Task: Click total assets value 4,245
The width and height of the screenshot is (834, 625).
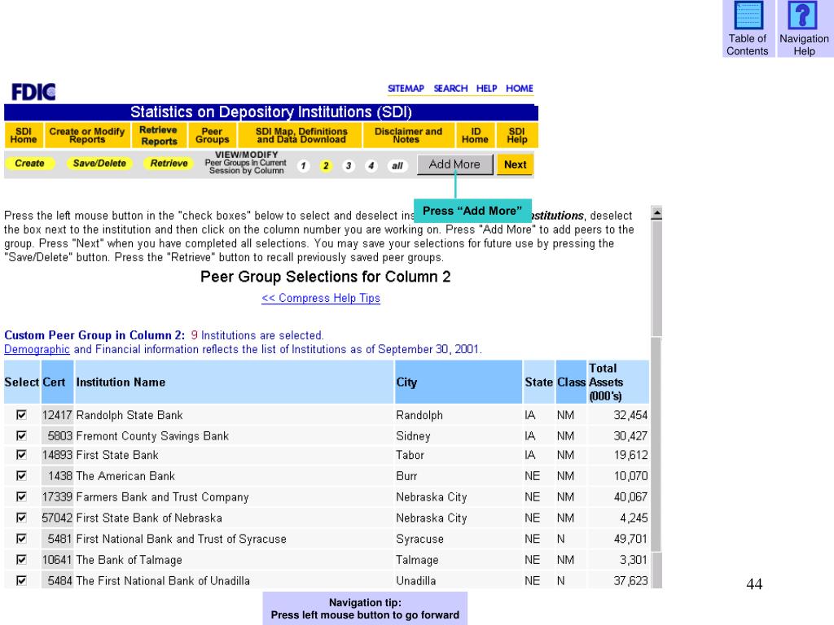Action: coord(634,518)
